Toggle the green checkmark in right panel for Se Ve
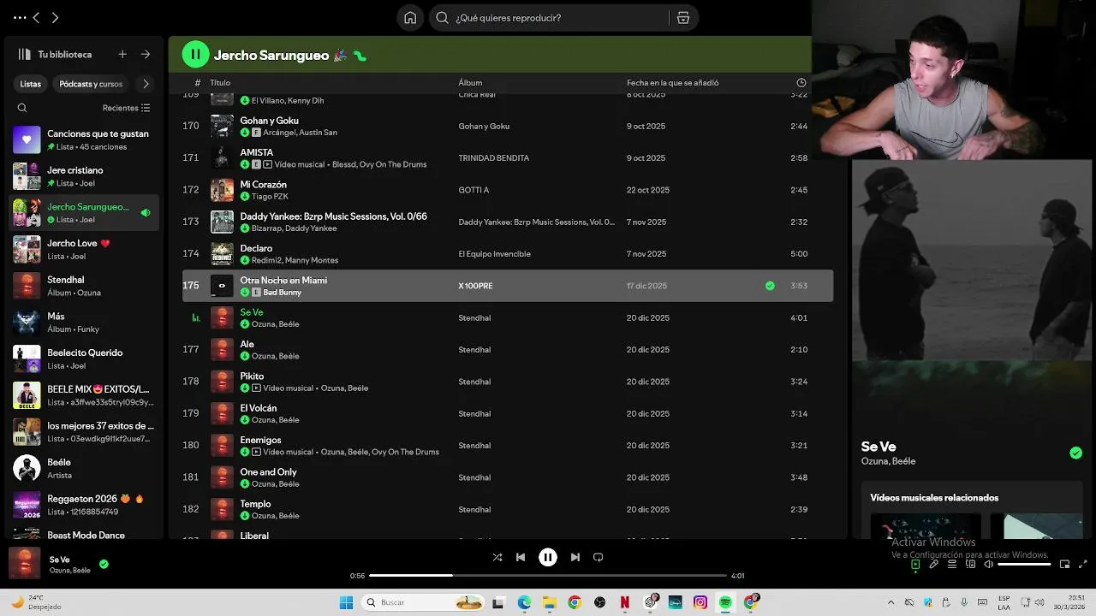The width and height of the screenshot is (1096, 616). click(x=1076, y=453)
